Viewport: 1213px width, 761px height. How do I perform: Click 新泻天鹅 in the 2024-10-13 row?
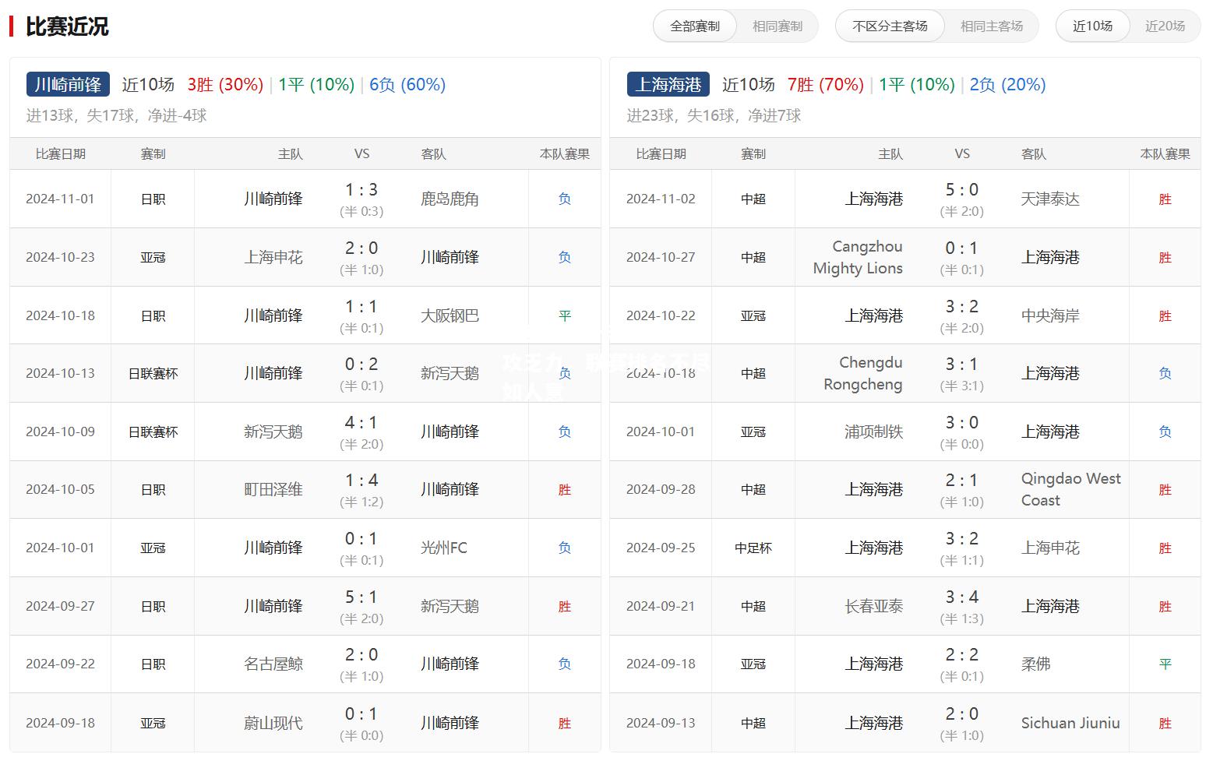click(x=450, y=373)
